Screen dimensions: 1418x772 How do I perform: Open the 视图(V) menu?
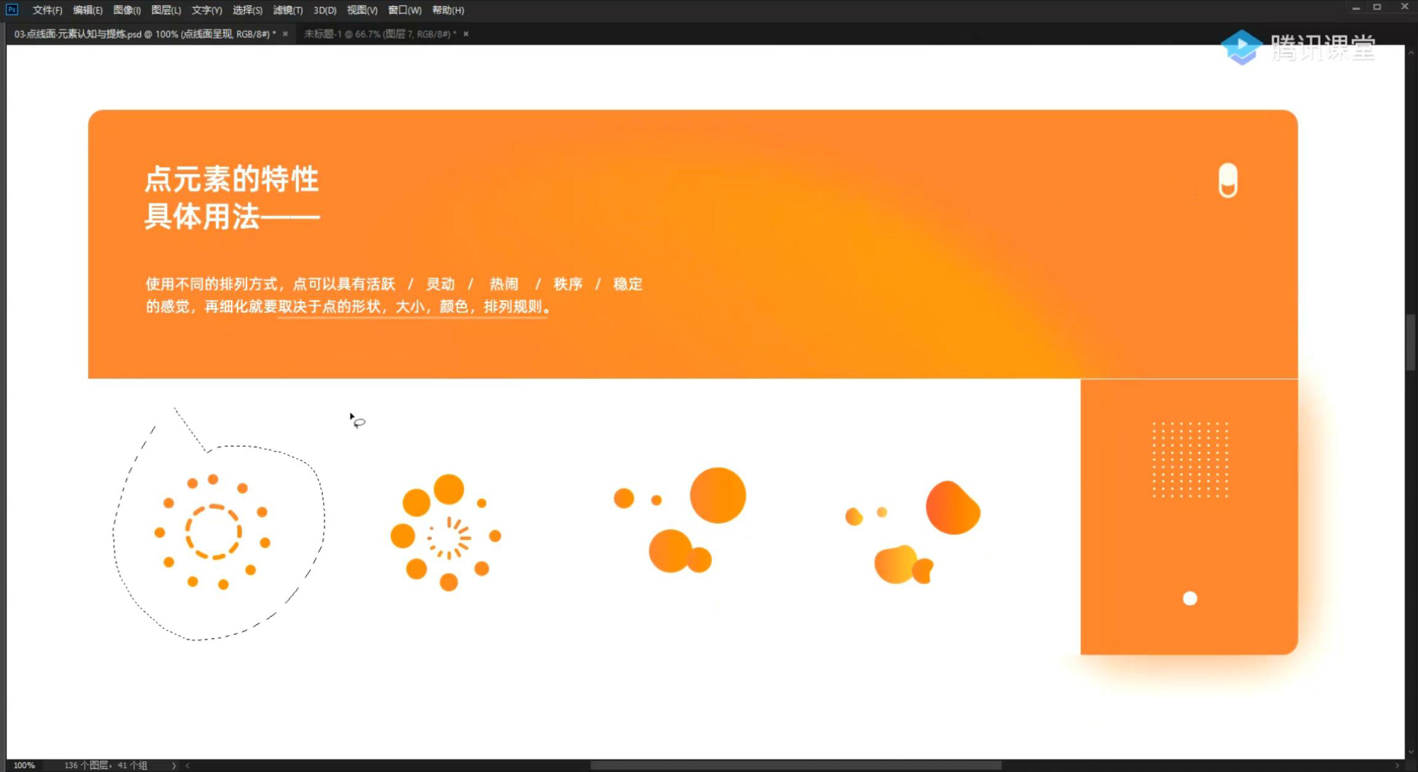click(362, 10)
